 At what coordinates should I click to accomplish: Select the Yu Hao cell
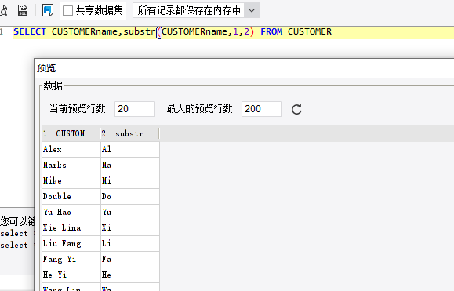click(x=71, y=212)
